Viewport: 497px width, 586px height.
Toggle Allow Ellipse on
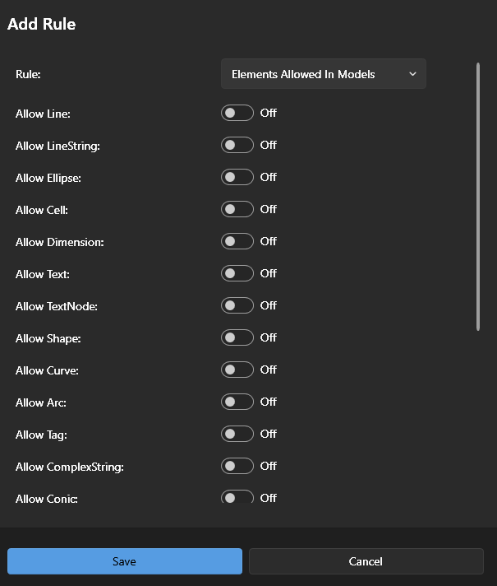click(x=237, y=177)
